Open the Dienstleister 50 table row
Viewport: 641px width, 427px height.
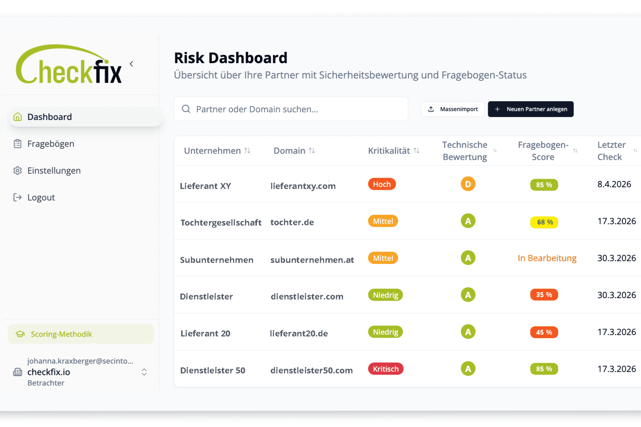point(407,369)
